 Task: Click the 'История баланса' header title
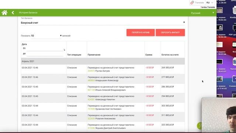(28, 13)
